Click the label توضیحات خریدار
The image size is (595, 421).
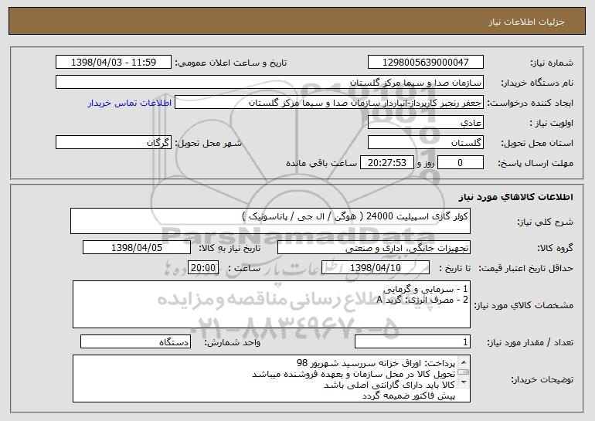click(x=542, y=379)
